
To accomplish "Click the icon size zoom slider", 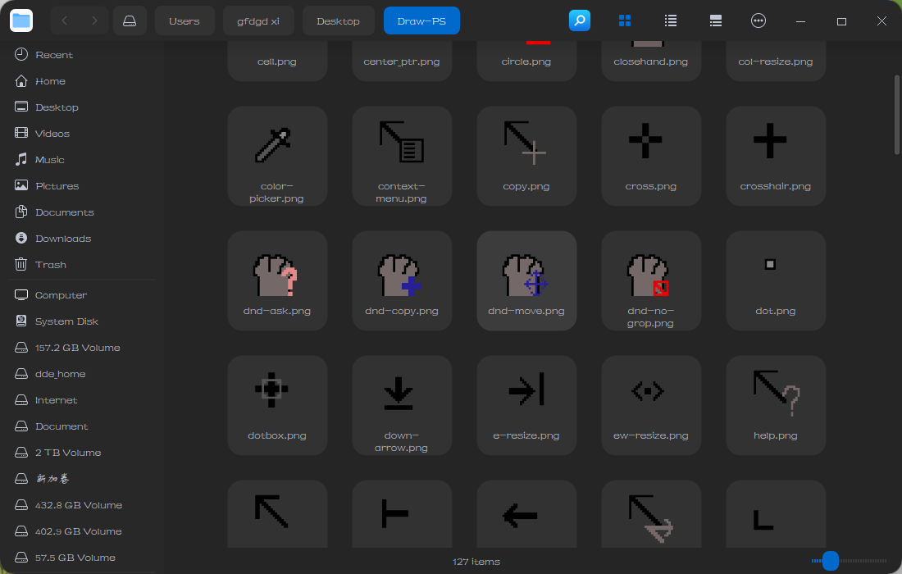I will tap(831, 561).
